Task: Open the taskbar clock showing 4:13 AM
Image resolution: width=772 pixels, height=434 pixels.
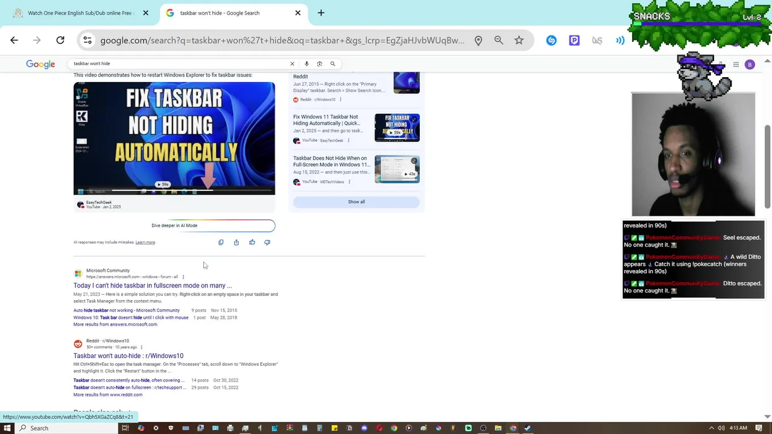Action: tap(739, 428)
